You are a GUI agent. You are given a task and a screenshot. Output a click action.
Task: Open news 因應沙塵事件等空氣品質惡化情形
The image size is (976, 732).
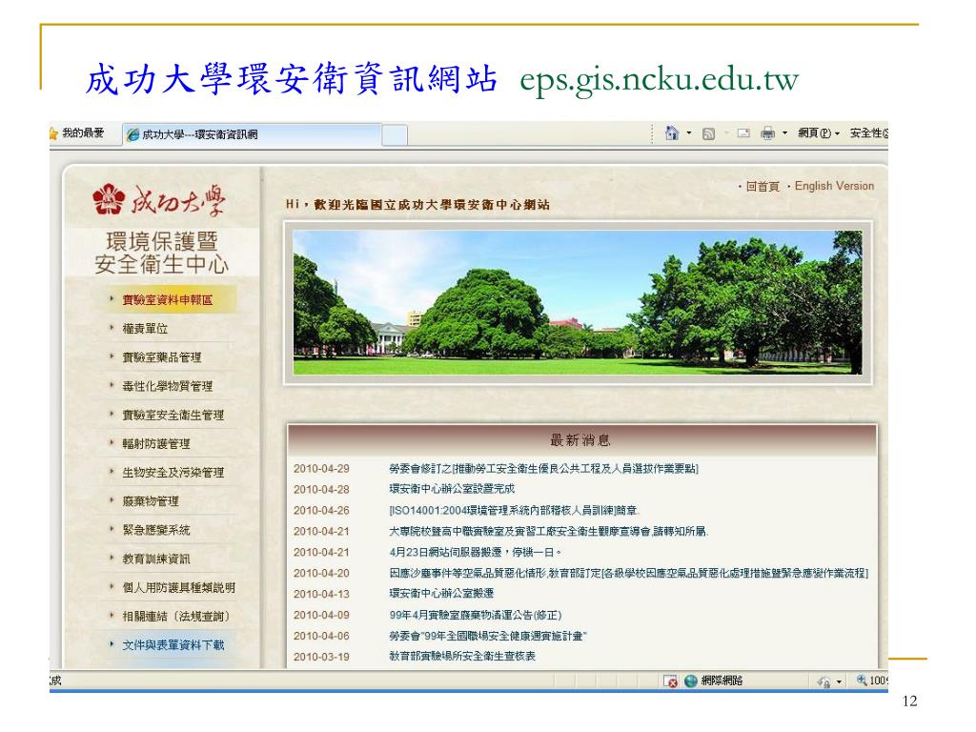629,573
